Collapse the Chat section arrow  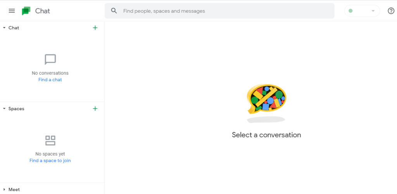[x=4, y=28]
